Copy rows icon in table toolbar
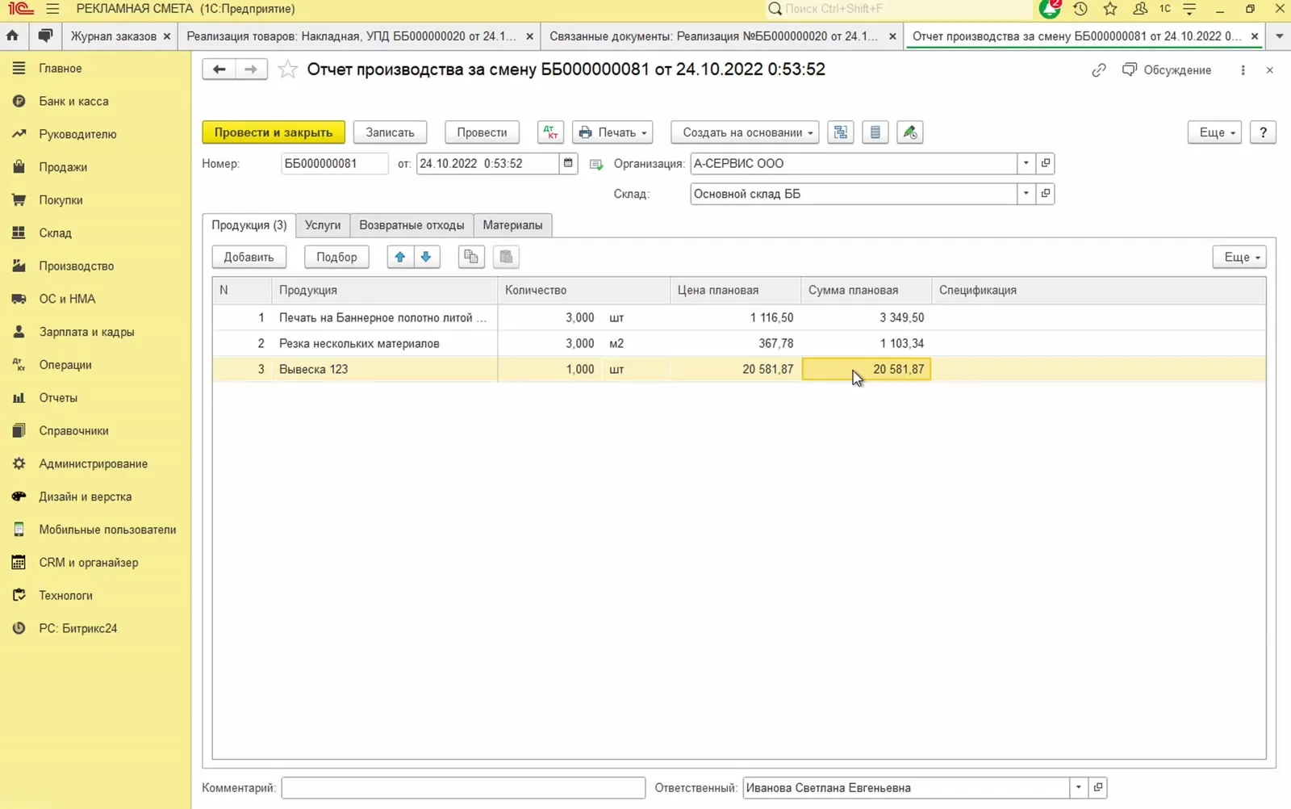Image resolution: width=1291 pixels, height=809 pixels. tap(471, 257)
